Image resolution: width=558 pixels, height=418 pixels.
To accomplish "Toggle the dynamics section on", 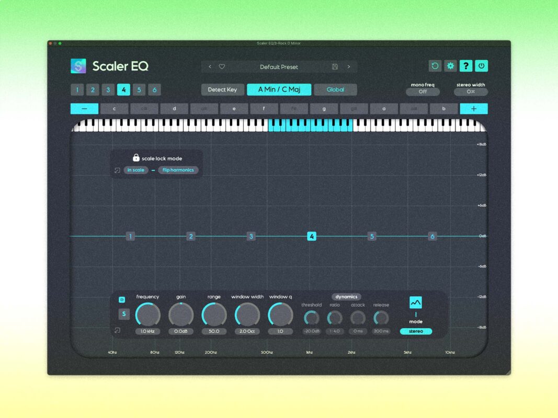I will pyautogui.click(x=346, y=297).
